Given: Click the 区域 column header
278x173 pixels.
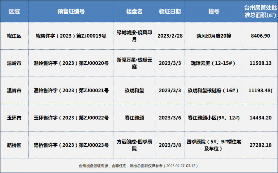Looking at the screenshot, I should pyautogui.click(x=14, y=11).
